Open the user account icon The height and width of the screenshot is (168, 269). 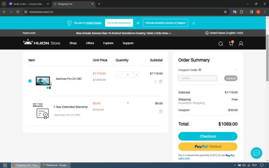point(241,44)
